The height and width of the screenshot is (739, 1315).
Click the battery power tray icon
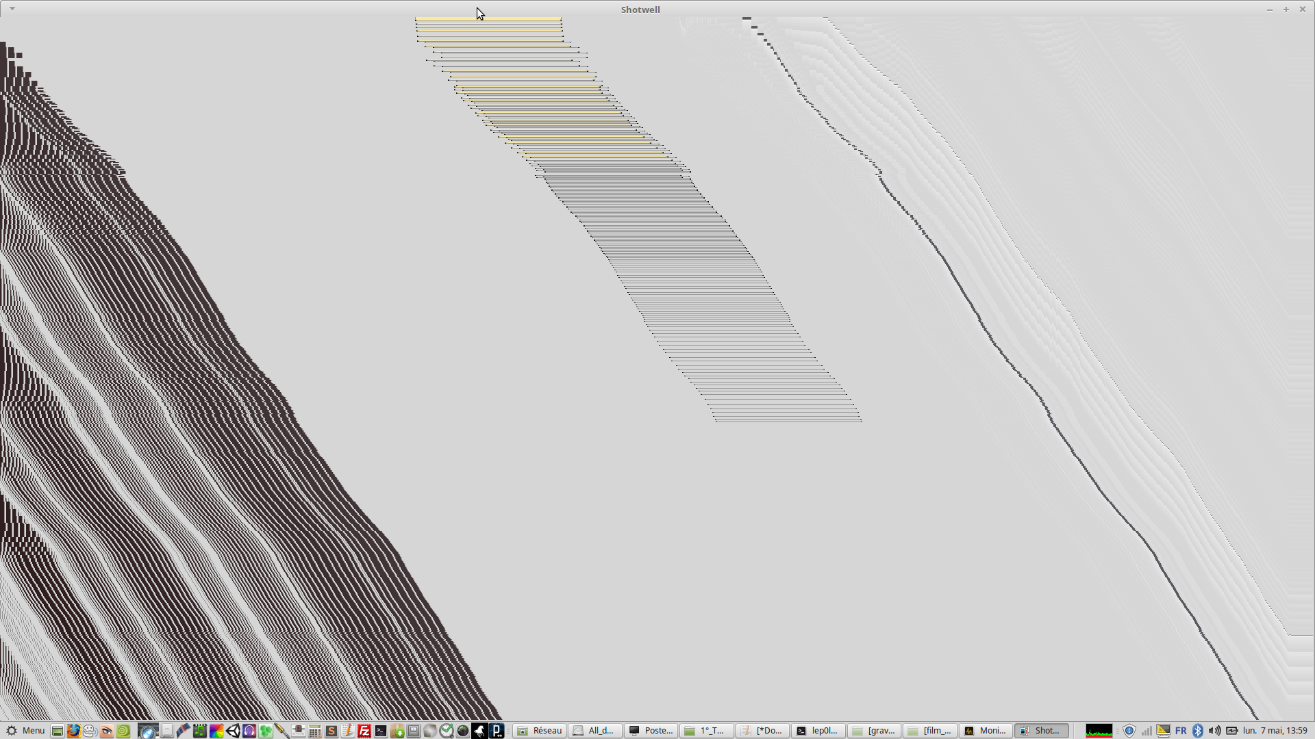click(1231, 731)
